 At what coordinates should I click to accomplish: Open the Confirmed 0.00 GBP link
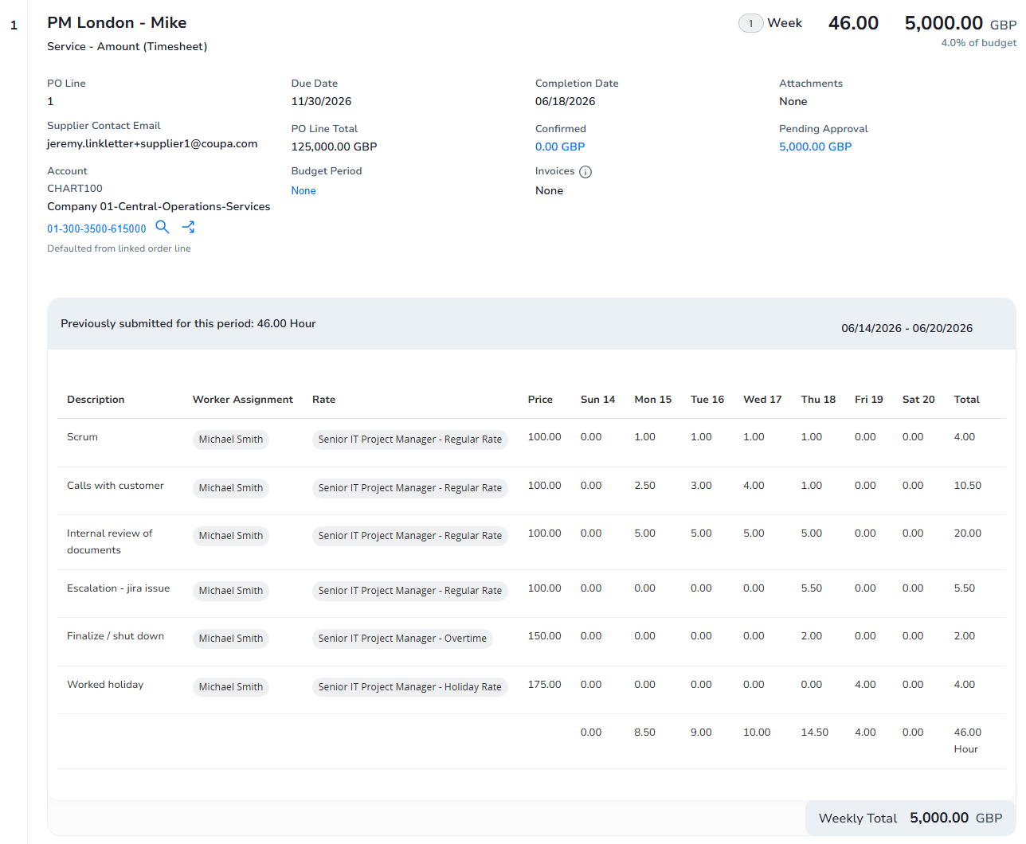pos(560,147)
